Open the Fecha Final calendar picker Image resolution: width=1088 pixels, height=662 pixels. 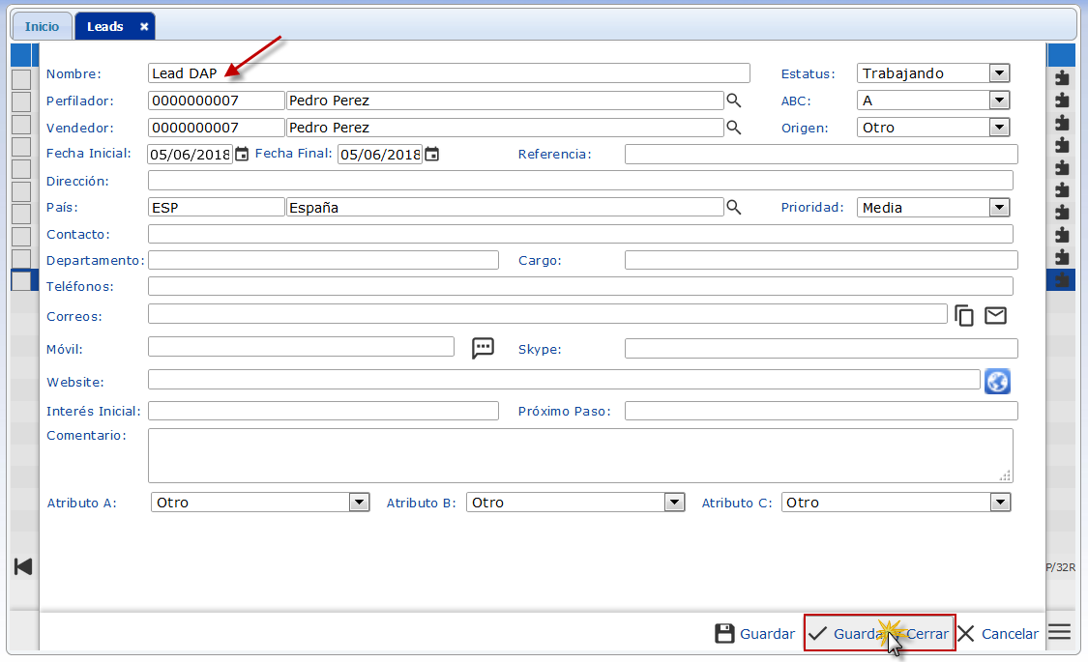point(432,154)
